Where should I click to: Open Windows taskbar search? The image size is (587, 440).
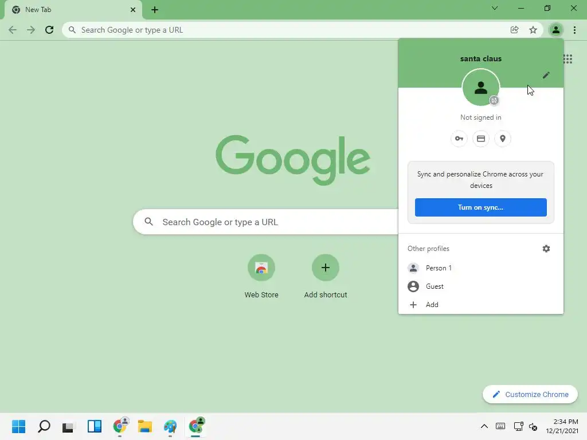pos(44,426)
